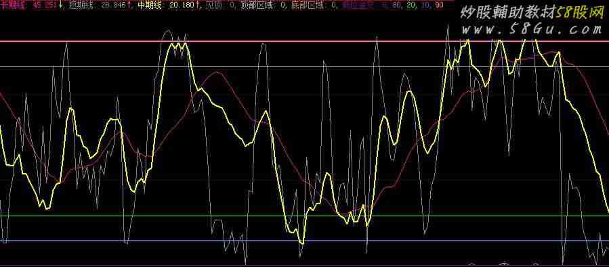Open the www.58Gu.com watermark link
Screen dimensions: 609x267
[531, 29]
